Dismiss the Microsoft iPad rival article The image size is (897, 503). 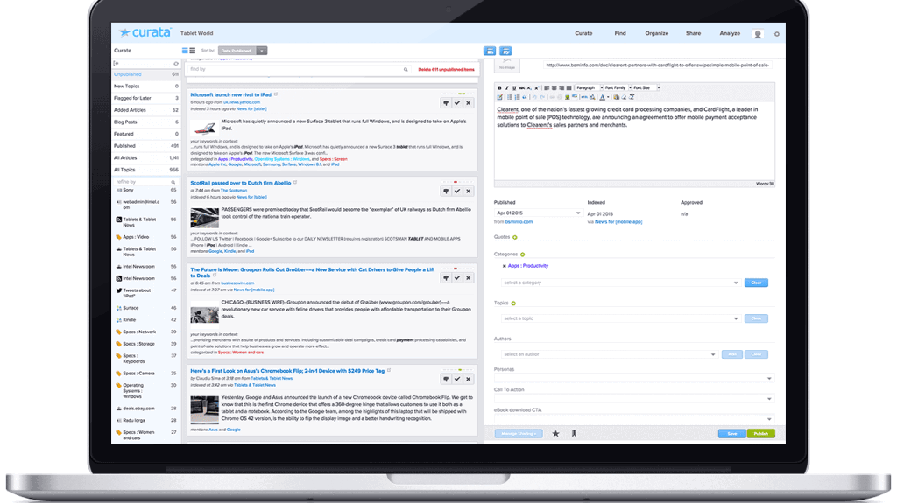click(468, 103)
